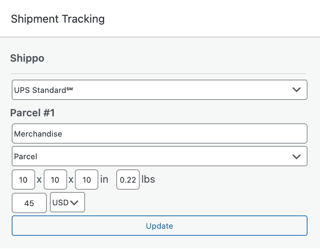Image resolution: width=320 pixels, height=249 pixels.
Task: Click the middle dimension field (width)
Action: point(55,180)
